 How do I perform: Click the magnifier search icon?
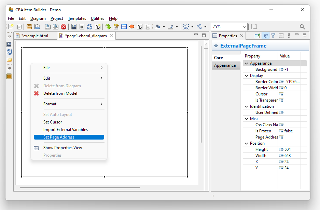tap(302, 27)
